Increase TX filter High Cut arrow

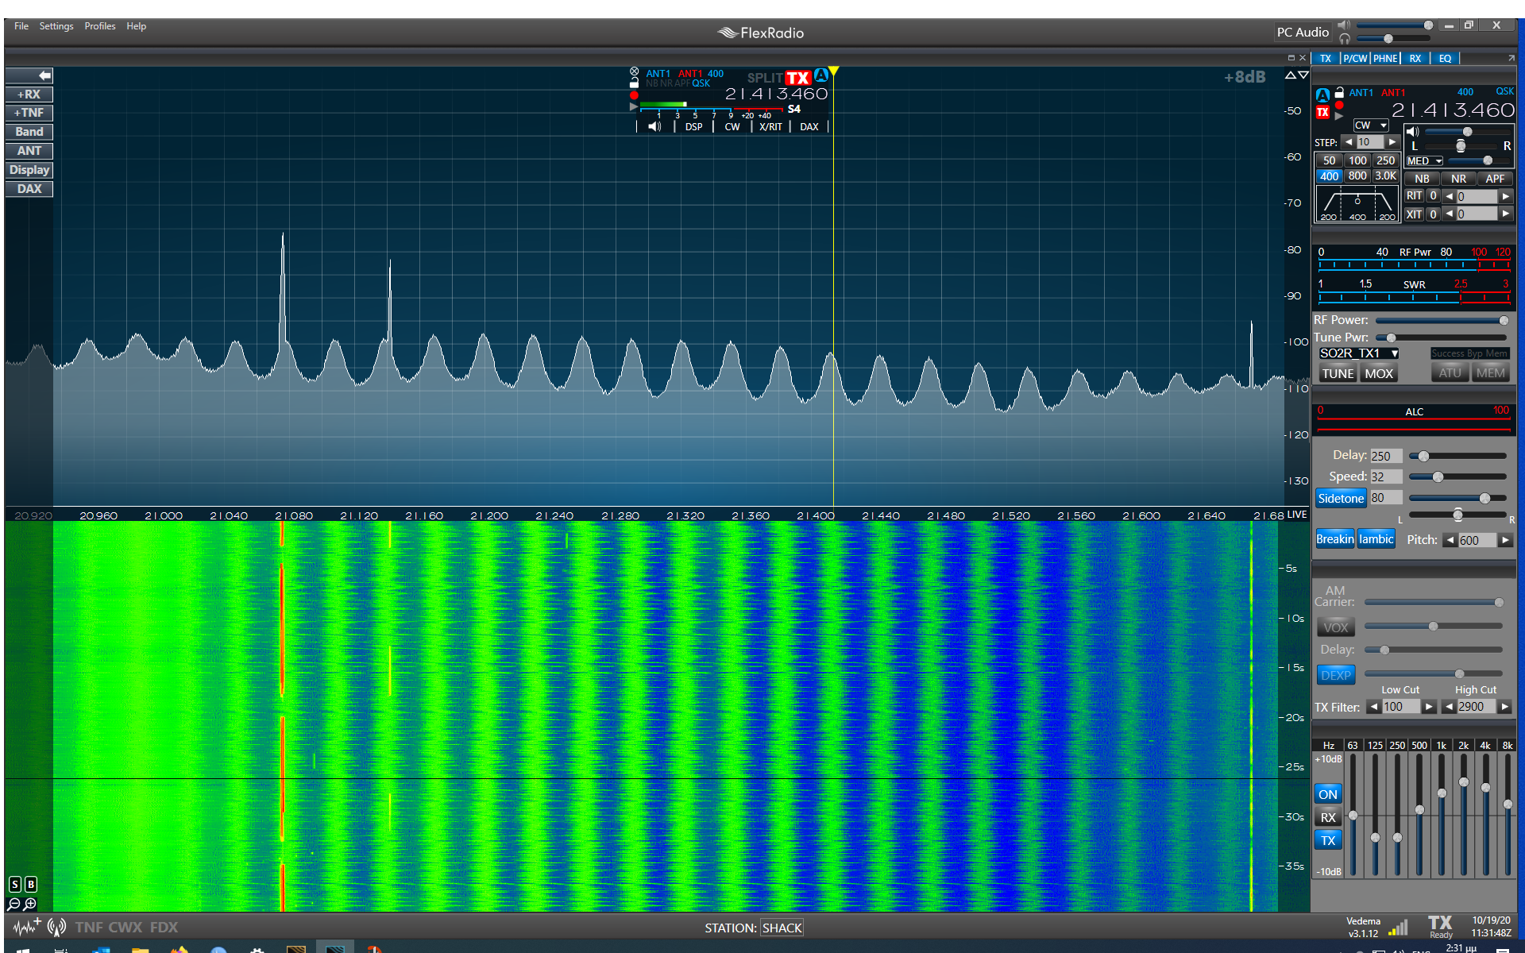(1505, 707)
